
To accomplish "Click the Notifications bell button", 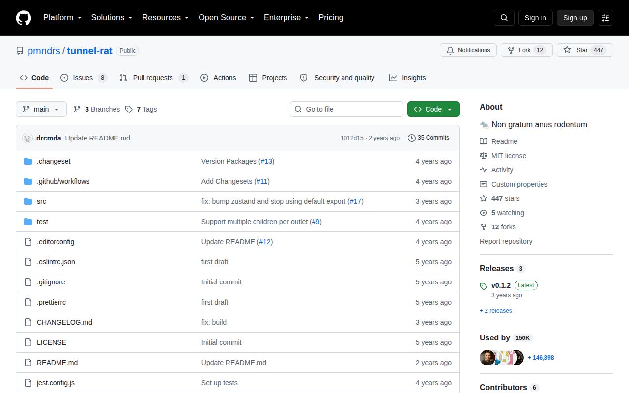I will (468, 50).
